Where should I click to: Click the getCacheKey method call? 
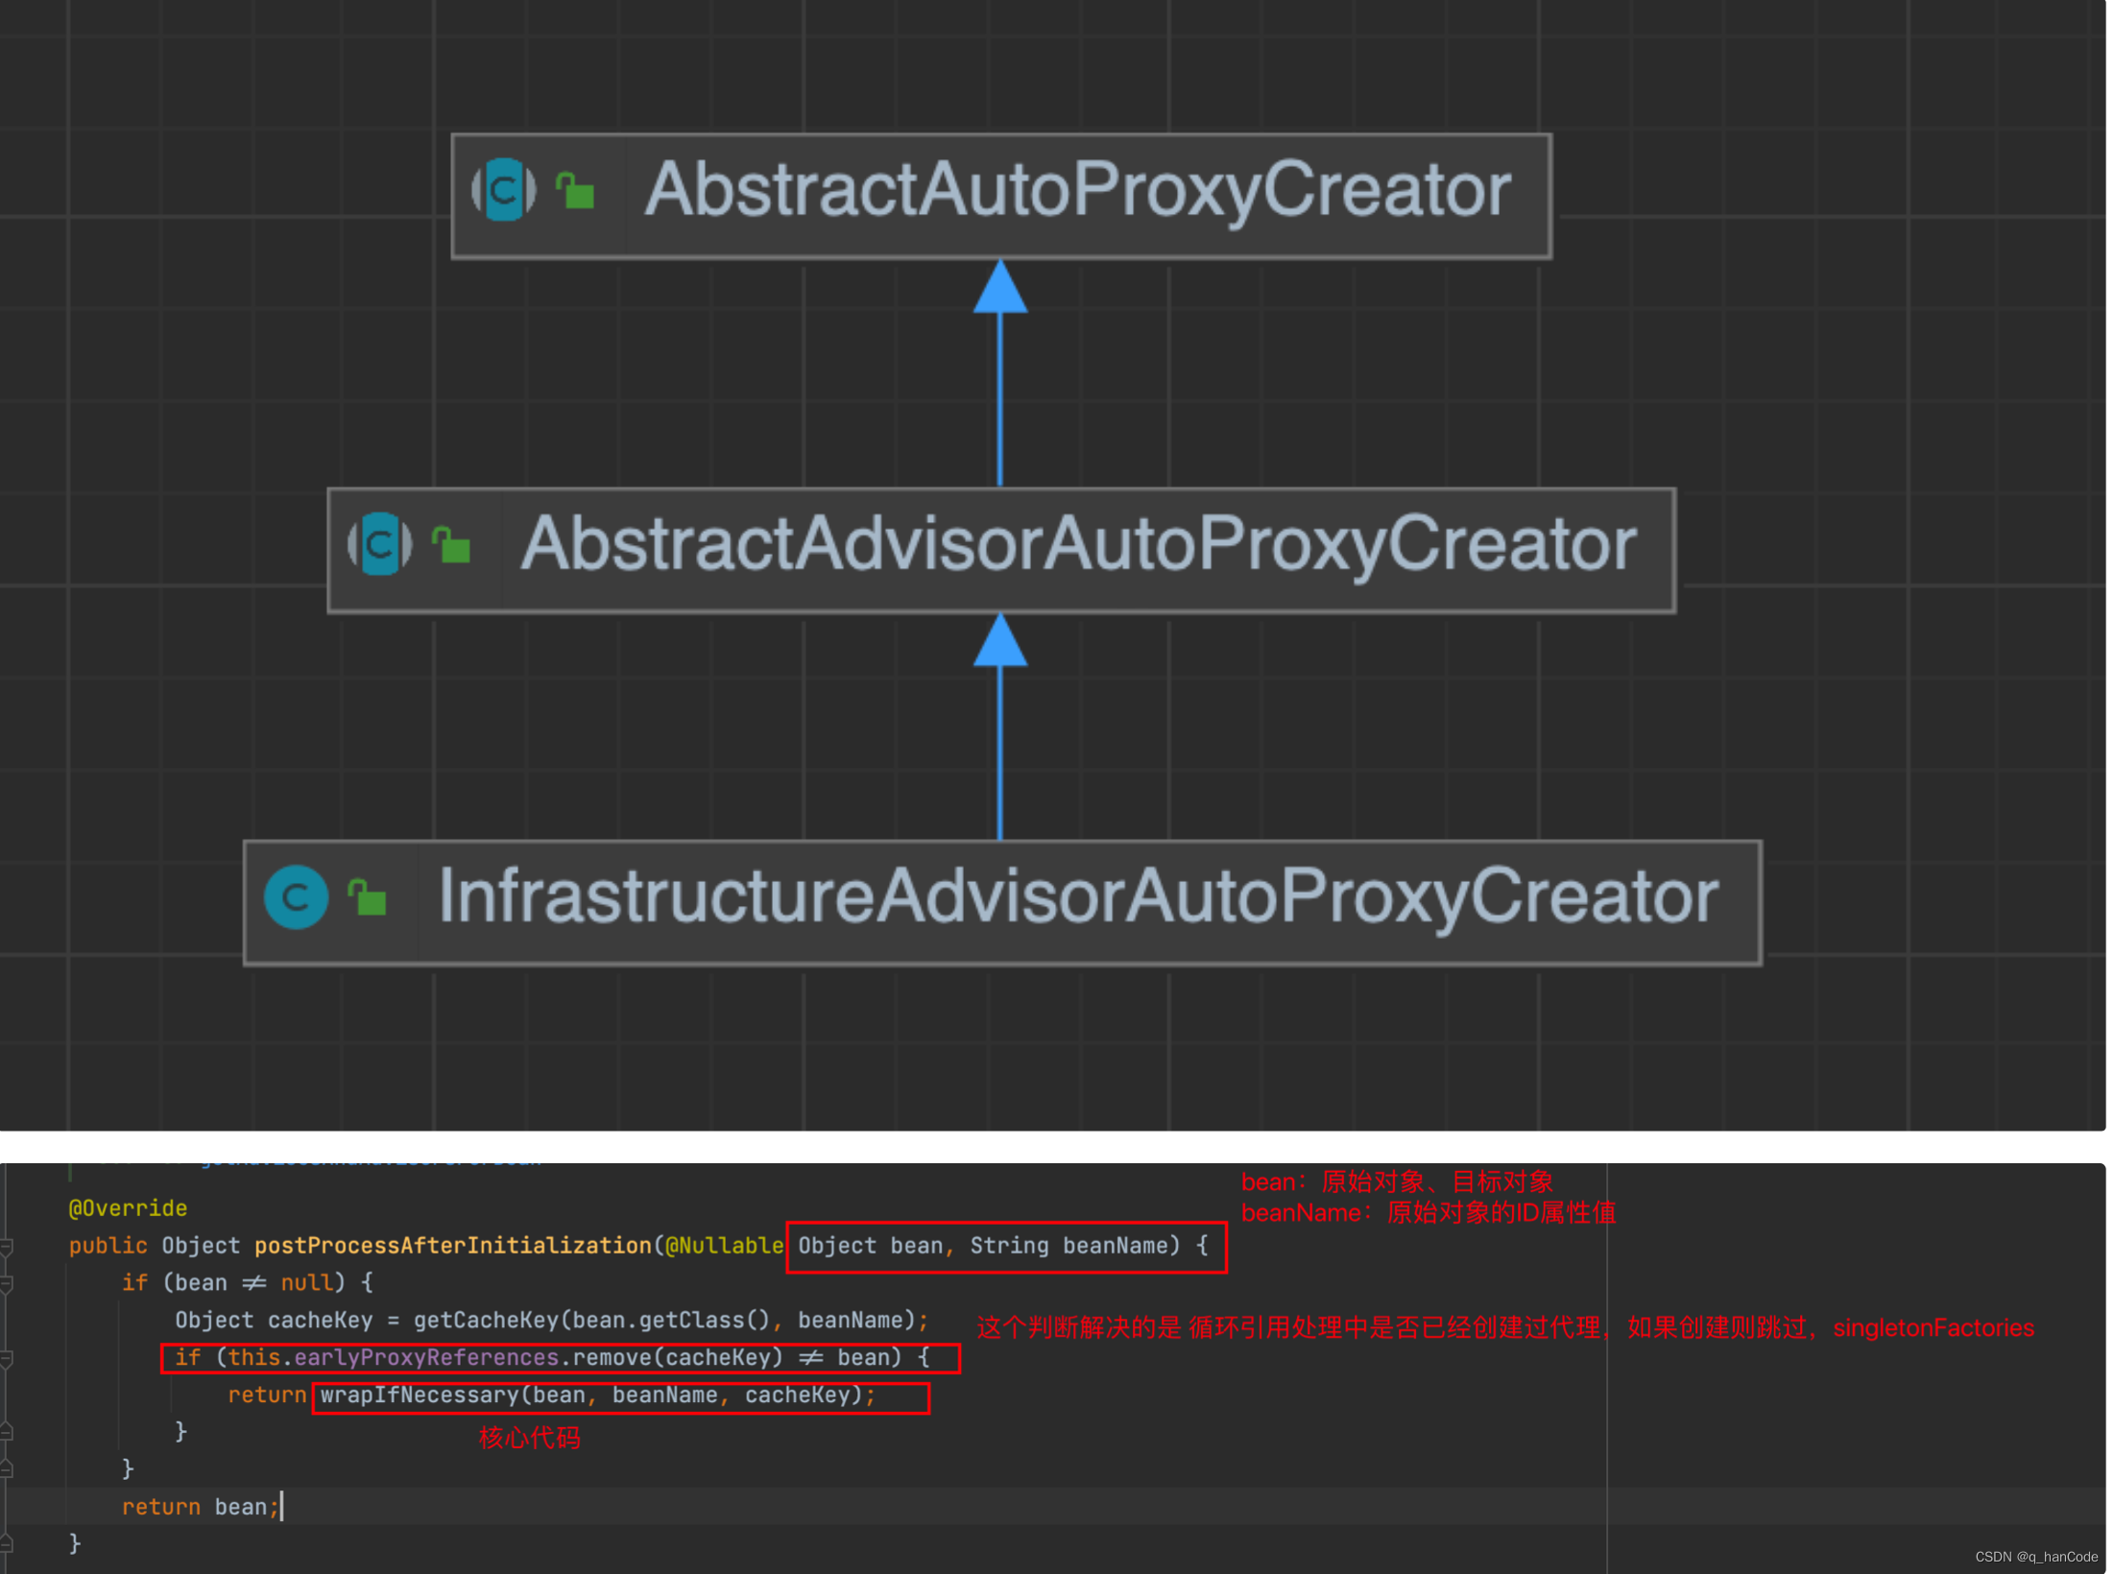tap(486, 1322)
